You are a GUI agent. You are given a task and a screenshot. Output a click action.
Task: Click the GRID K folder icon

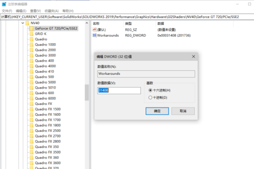click(x=32, y=34)
